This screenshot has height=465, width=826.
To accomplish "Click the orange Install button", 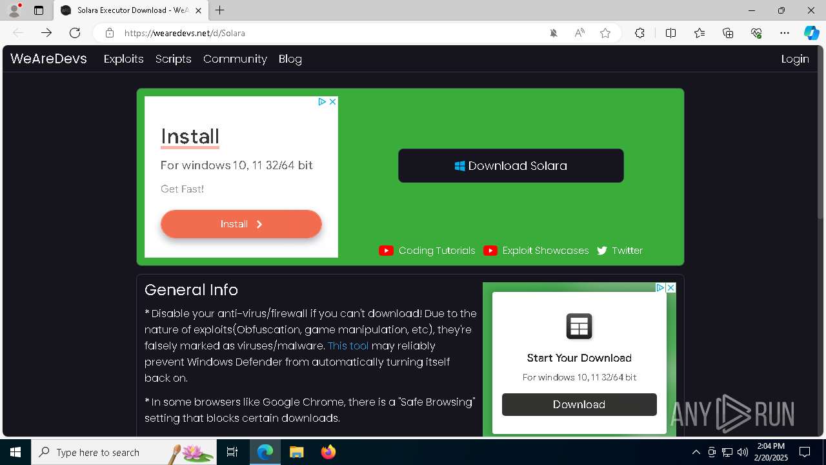I will [241, 224].
